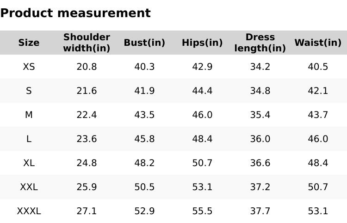Click the S hips value 44.4
347x223 pixels.
pyautogui.click(x=202, y=91)
